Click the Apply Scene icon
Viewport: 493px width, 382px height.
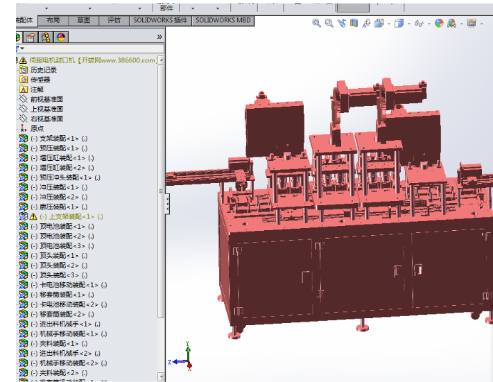[451, 23]
